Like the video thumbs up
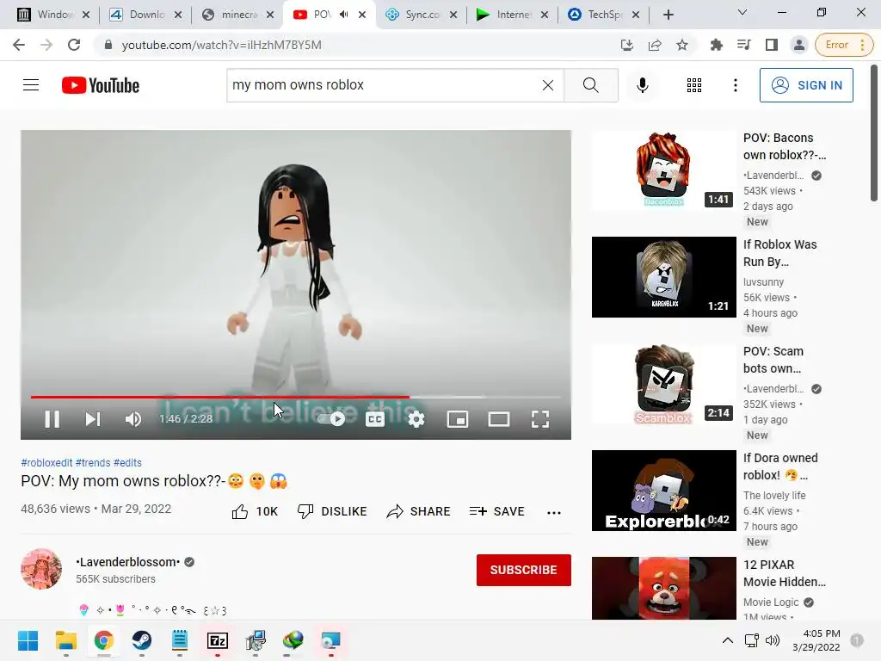The image size is (881, 661). click(x=255, y=511)
